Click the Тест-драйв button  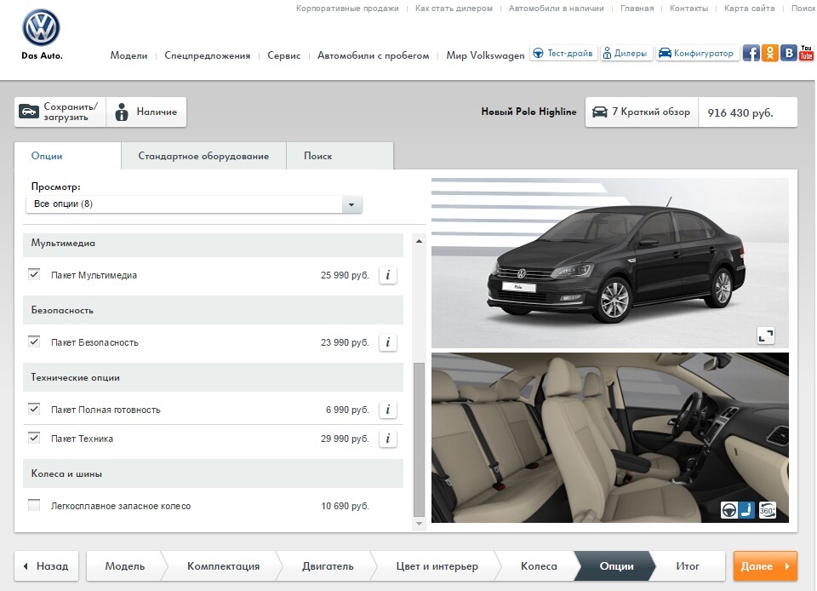[x=563, y=53]
